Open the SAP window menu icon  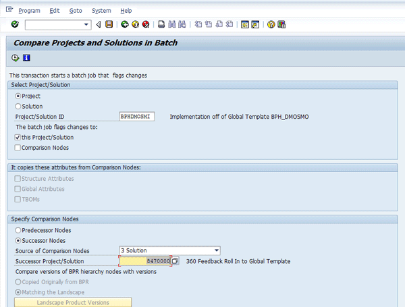pos(9,10)
